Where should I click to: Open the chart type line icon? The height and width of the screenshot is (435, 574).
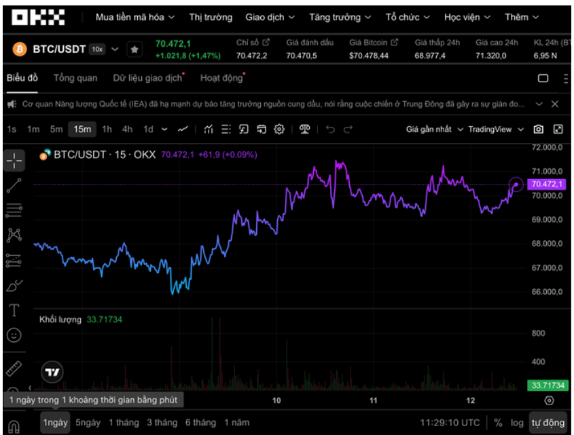pyautogui.click(x=183, y=129)
